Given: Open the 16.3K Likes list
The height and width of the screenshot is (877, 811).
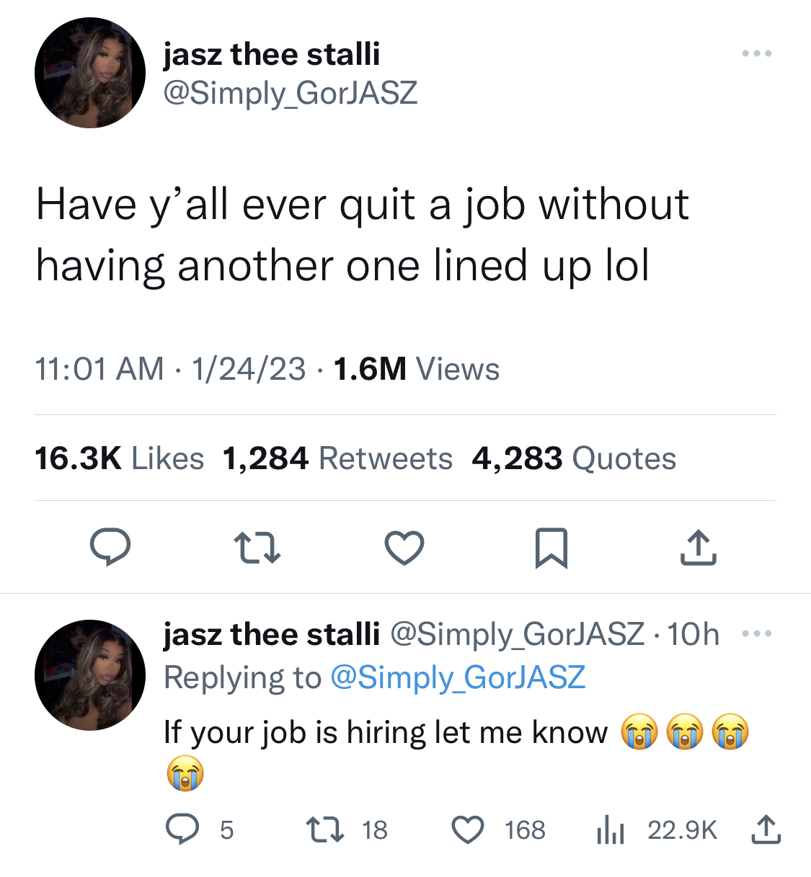Looking at the screenshot, I should tap(120, 458).
